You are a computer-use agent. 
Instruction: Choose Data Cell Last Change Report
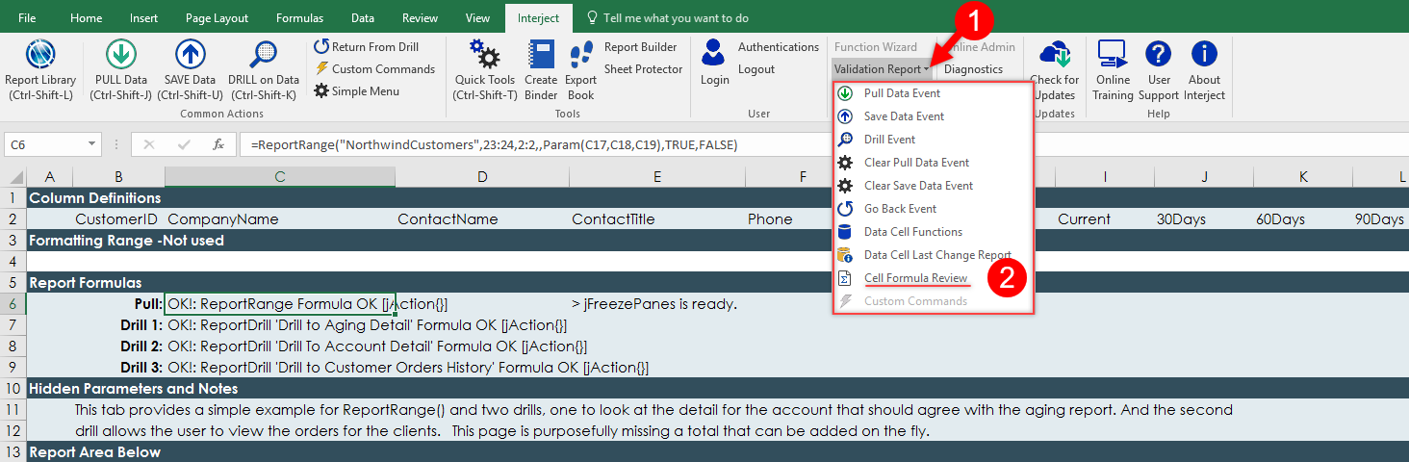(x=932, y=255)
